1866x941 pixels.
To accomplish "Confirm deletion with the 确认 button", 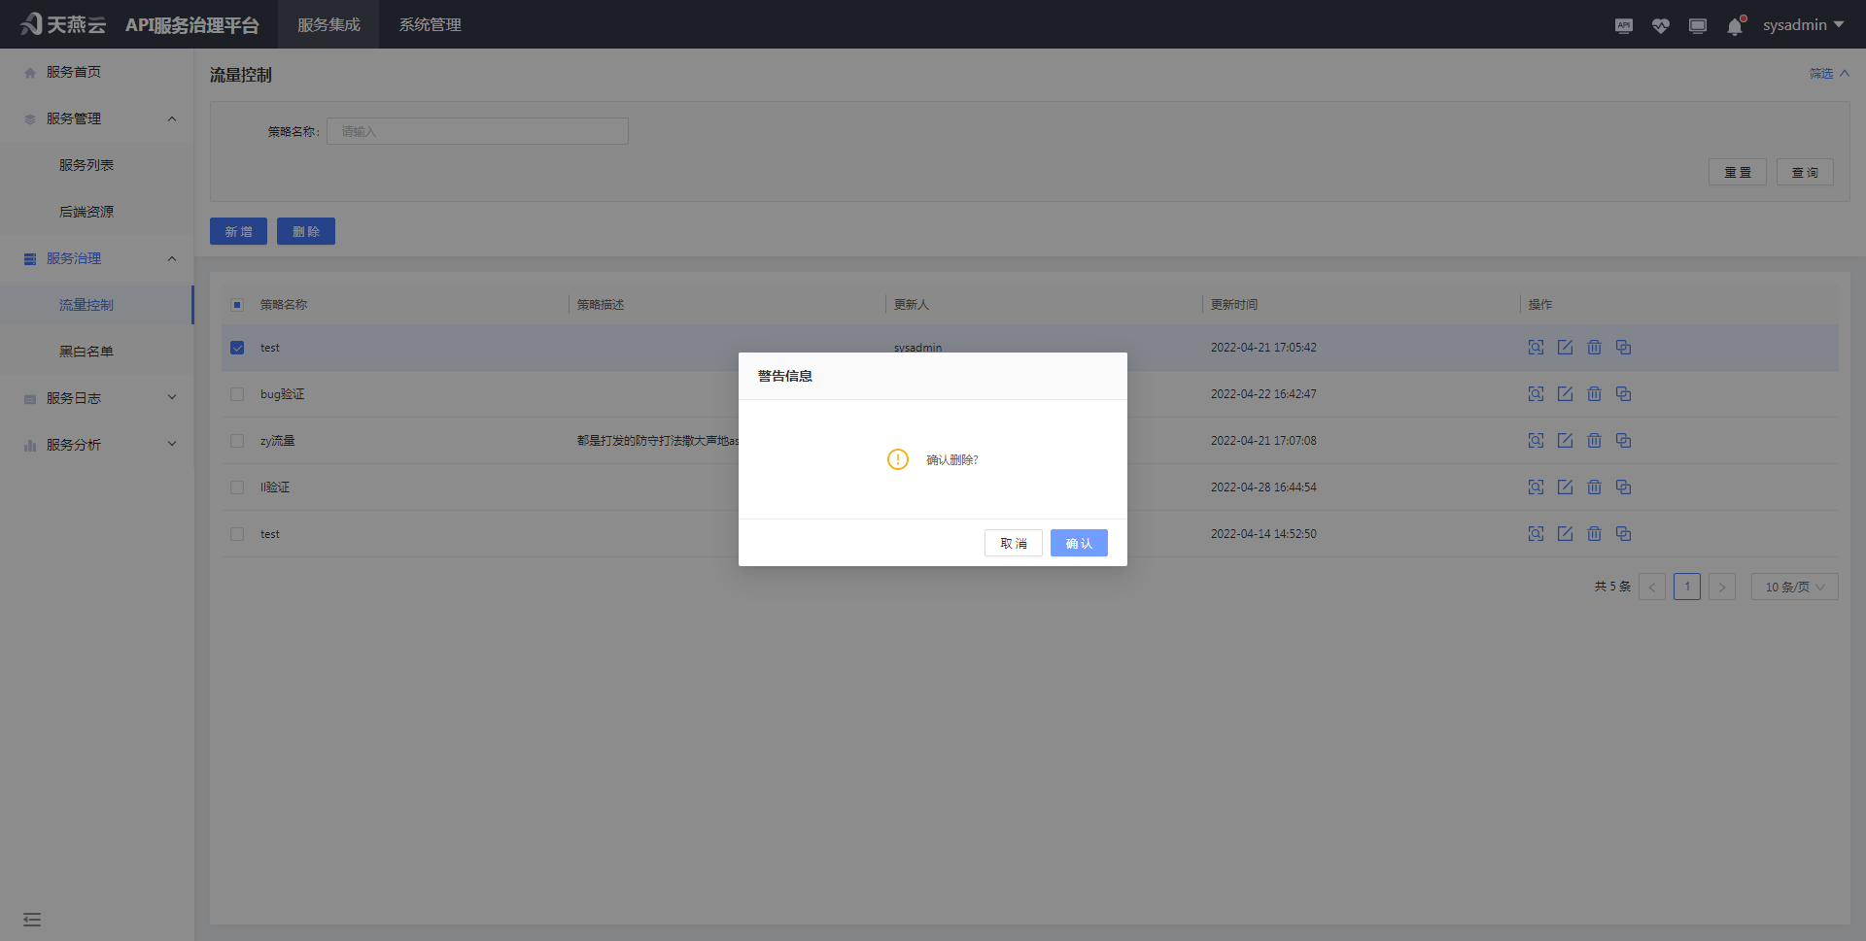I will (1079, 543).
